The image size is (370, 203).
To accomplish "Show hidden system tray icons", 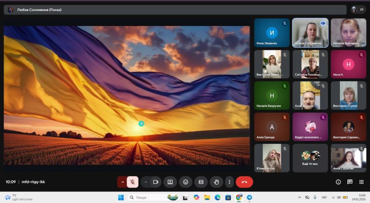I will (x=300, y=197).
